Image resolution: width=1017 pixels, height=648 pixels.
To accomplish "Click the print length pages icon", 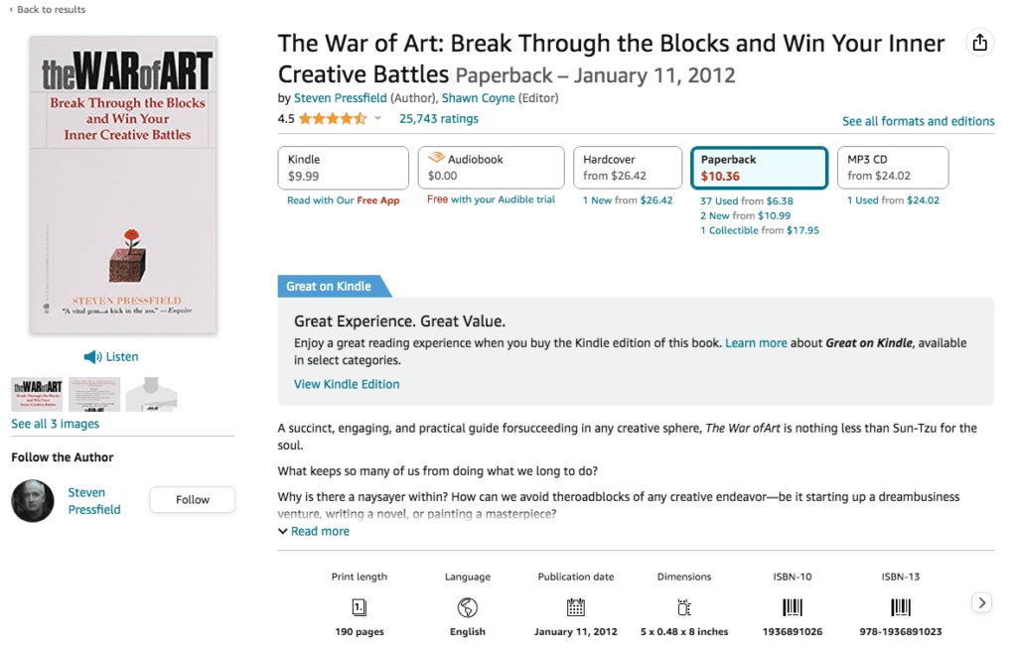I will click(358, 607).
